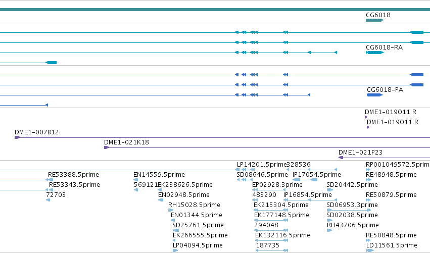The width and height of the screenshot is (430, 253).
Task: Select the DME1-021K18 clone start marker
Action: coord(107,147)
